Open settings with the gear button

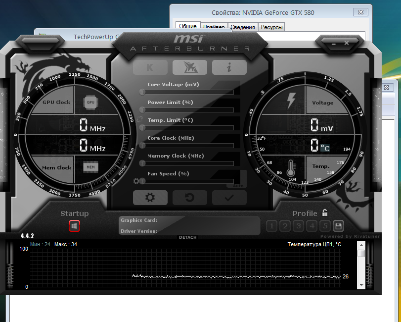[x=150, y=198]
